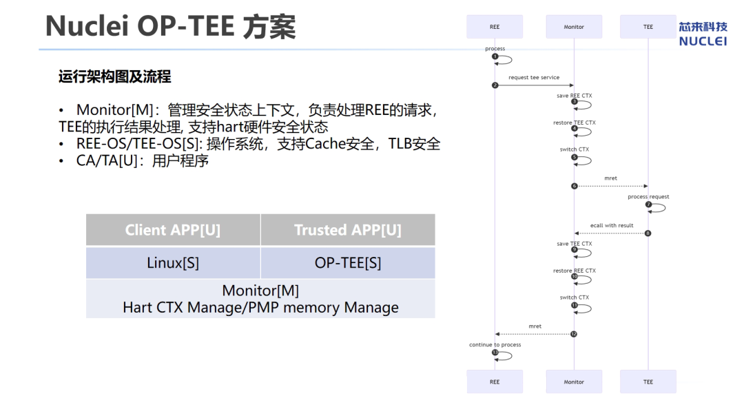Click the Monitor box at the diagram top
This screenshot has width=744, height=418.
pyautogui.click(x=574, y=27)
